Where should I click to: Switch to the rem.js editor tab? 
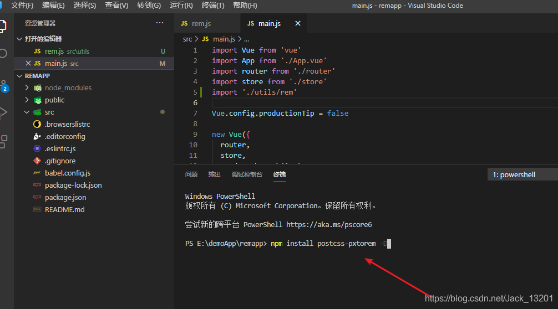click(201, 24)
